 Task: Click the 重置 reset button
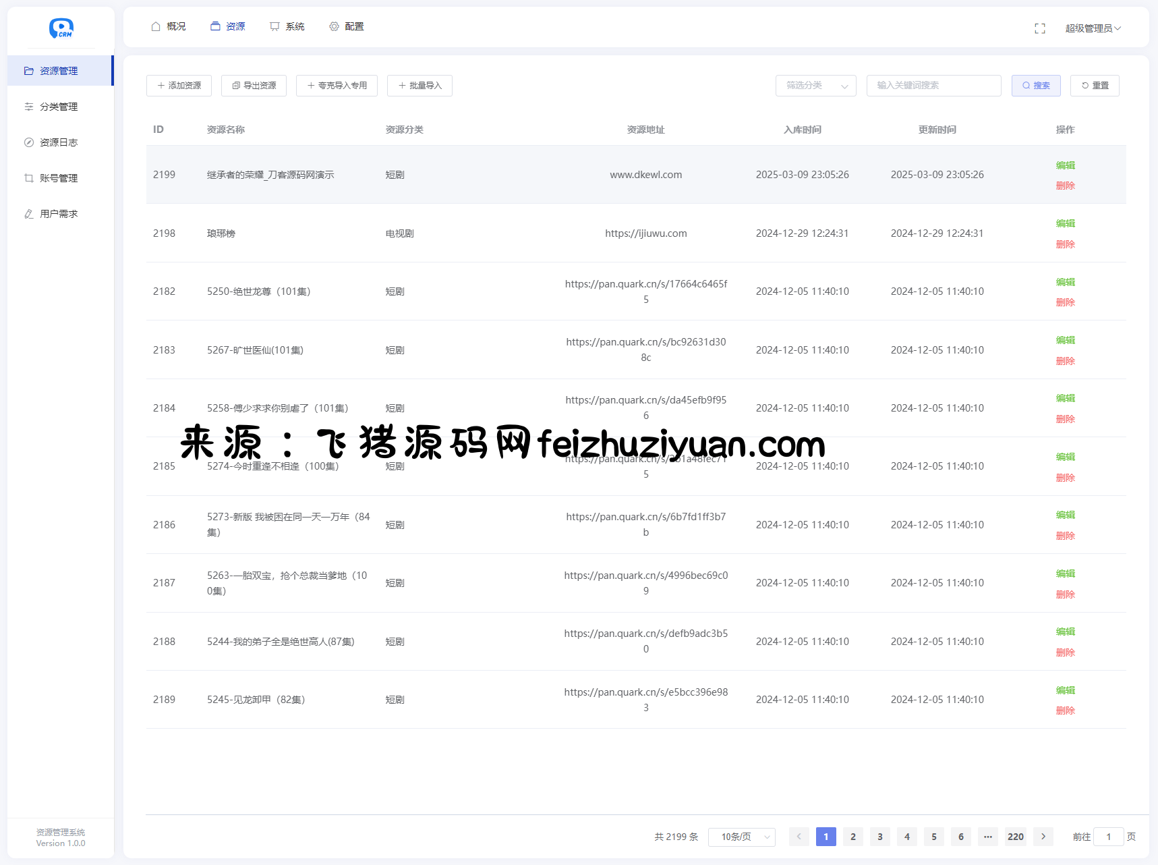click(x=1094, y=86)
